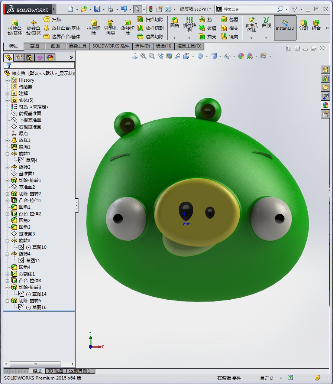Choose the 拔模 draft tool

pos(207,28)
